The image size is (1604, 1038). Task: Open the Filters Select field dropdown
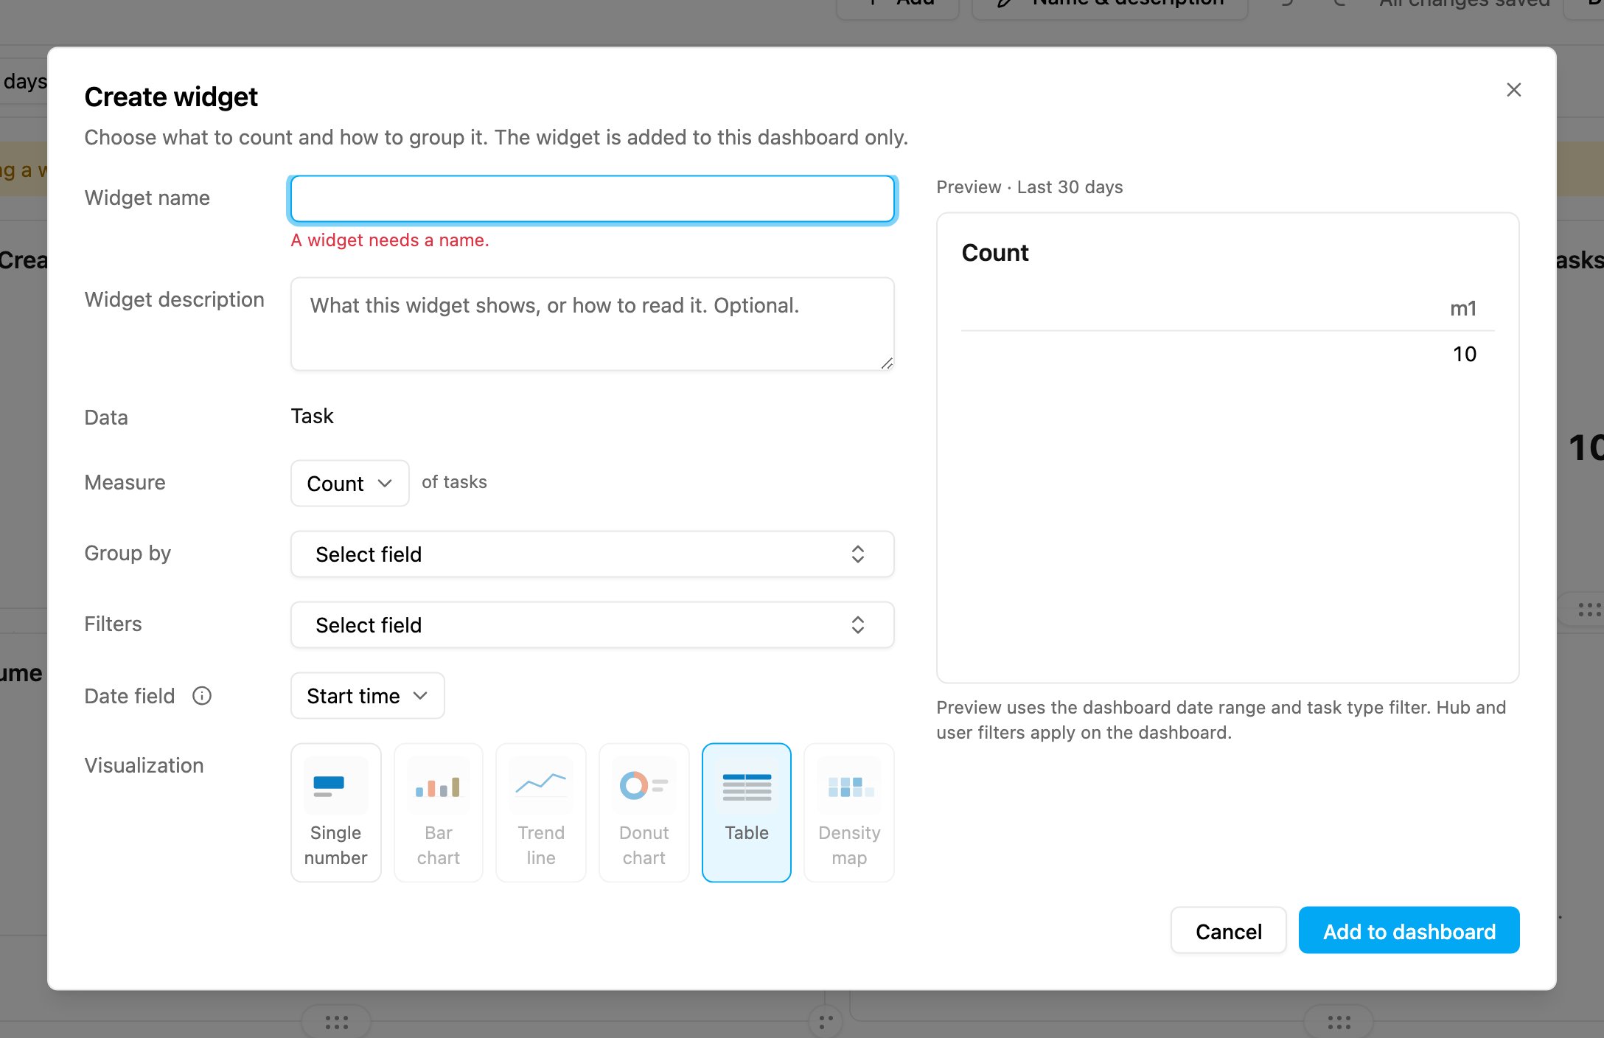pos(592,625)
